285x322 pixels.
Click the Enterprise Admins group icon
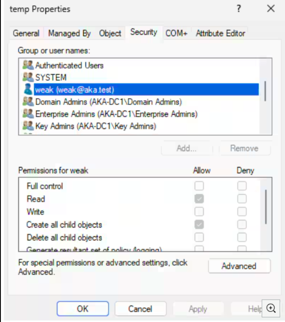click(28, 114)
